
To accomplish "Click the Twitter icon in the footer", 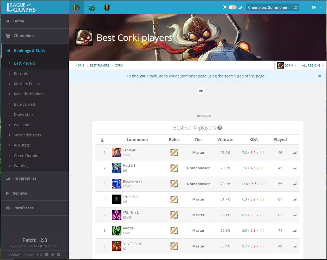I will 53,255.
